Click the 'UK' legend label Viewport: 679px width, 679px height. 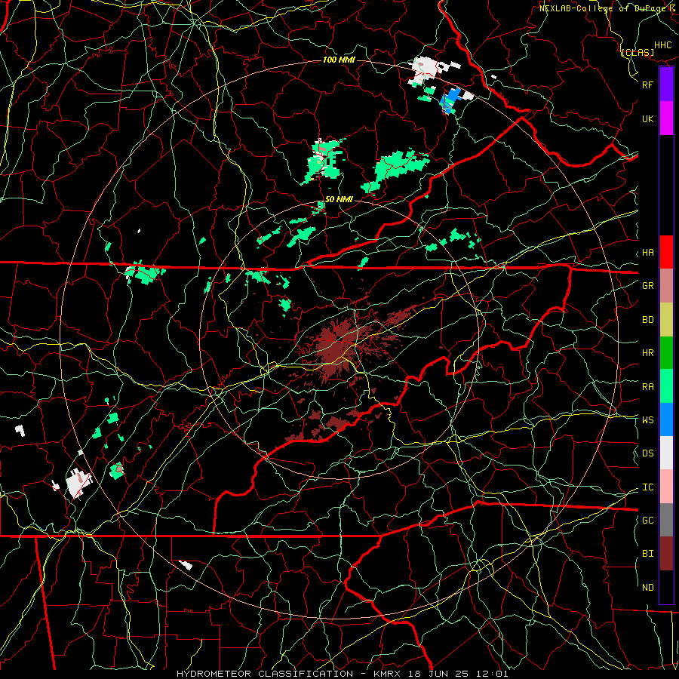(647, 118)
